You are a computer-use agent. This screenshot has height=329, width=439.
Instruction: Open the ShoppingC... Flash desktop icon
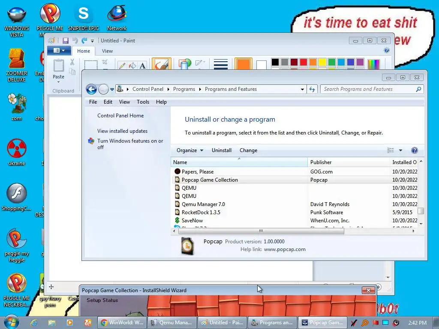[17, 197]
